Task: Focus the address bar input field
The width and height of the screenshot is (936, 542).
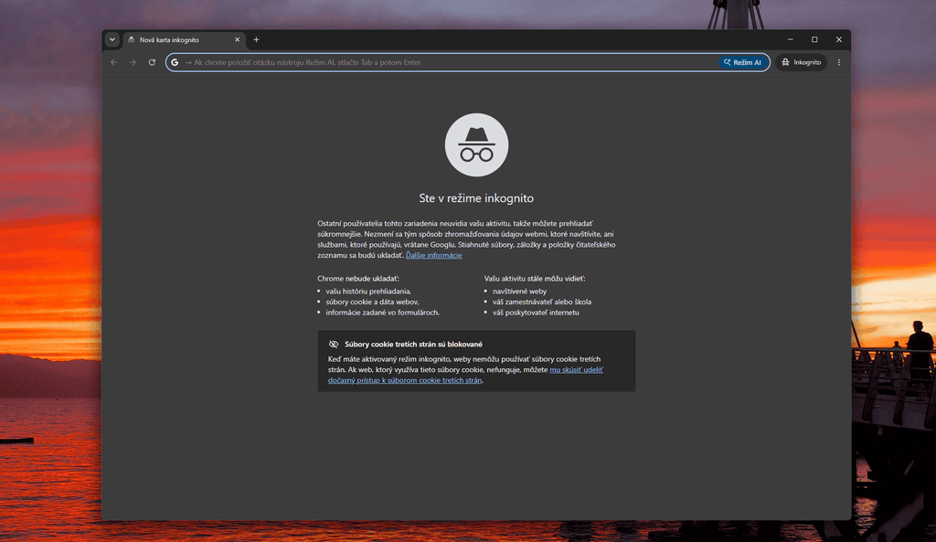Action: 451,62
